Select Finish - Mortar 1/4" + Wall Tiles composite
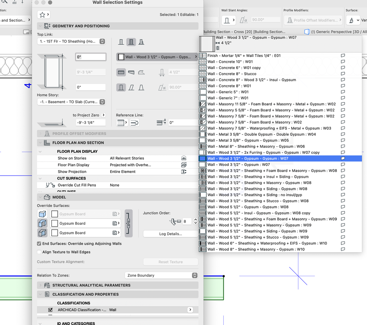 (x=280, y=55)
